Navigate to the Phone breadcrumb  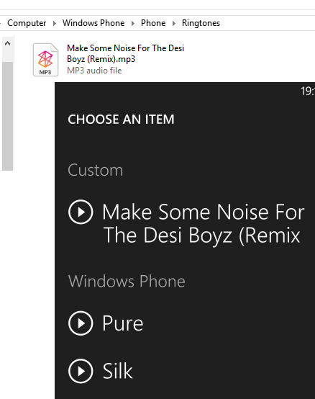[153, 23]
